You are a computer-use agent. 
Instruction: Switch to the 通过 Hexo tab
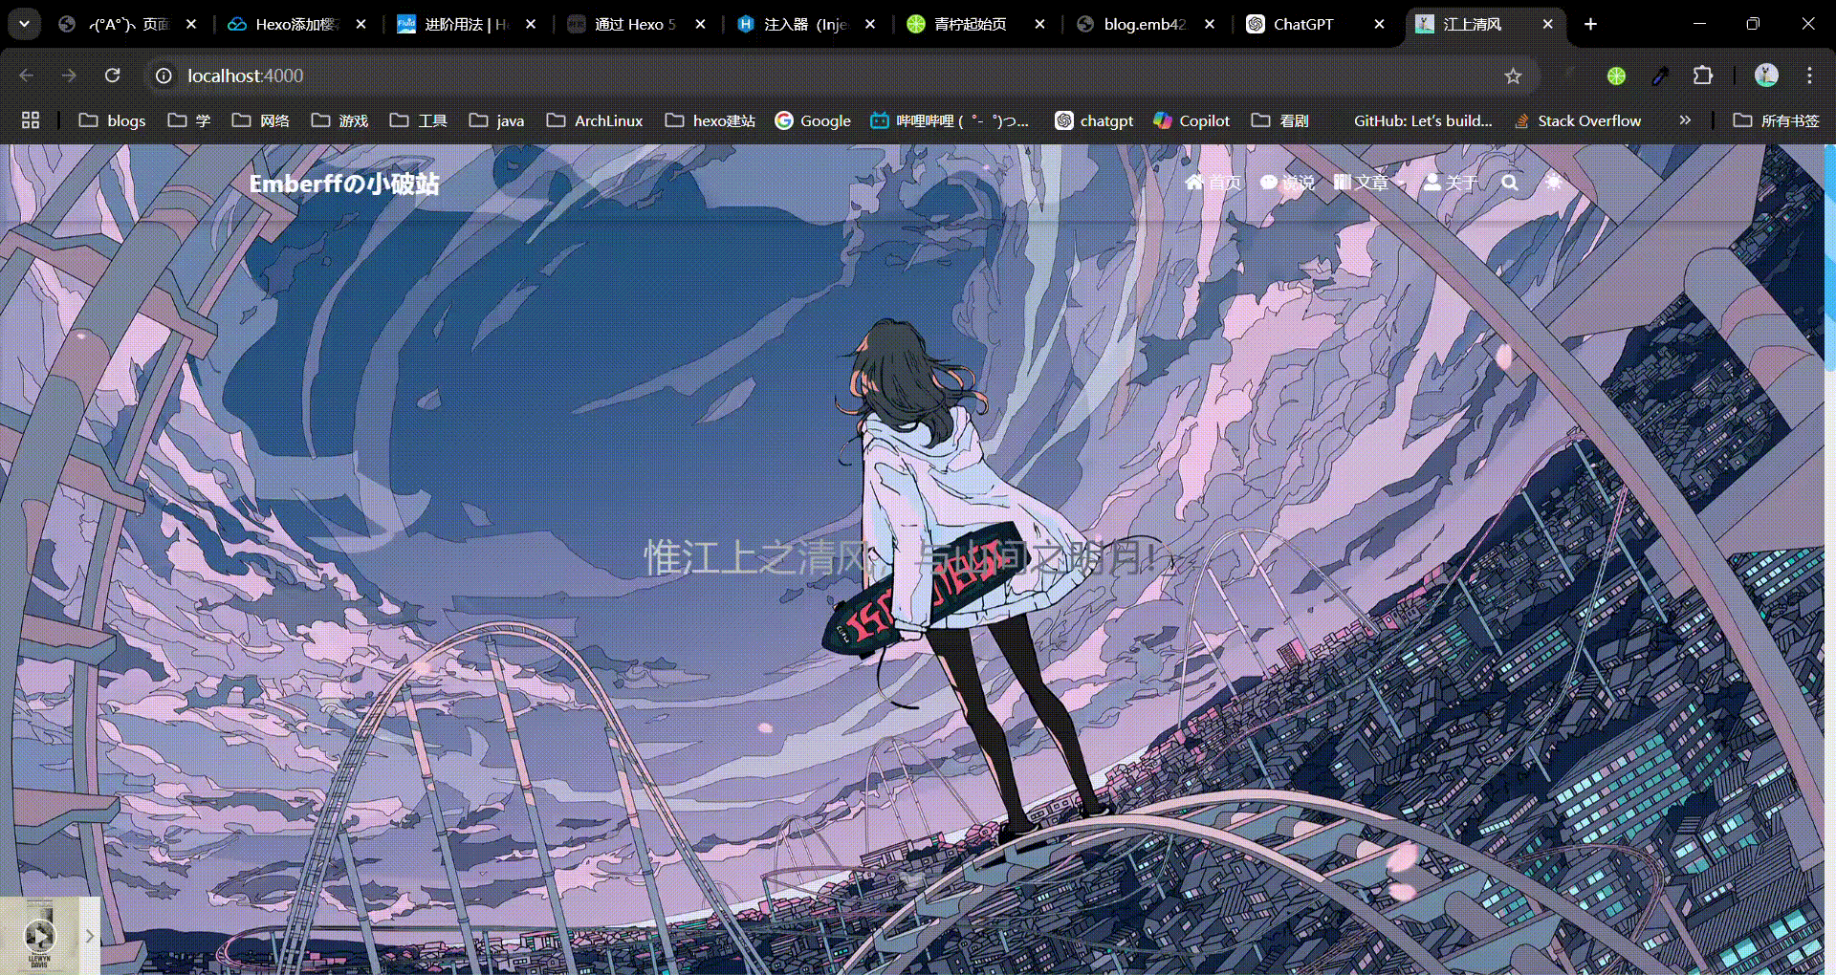pyautogui.click(x=636, y=24)
